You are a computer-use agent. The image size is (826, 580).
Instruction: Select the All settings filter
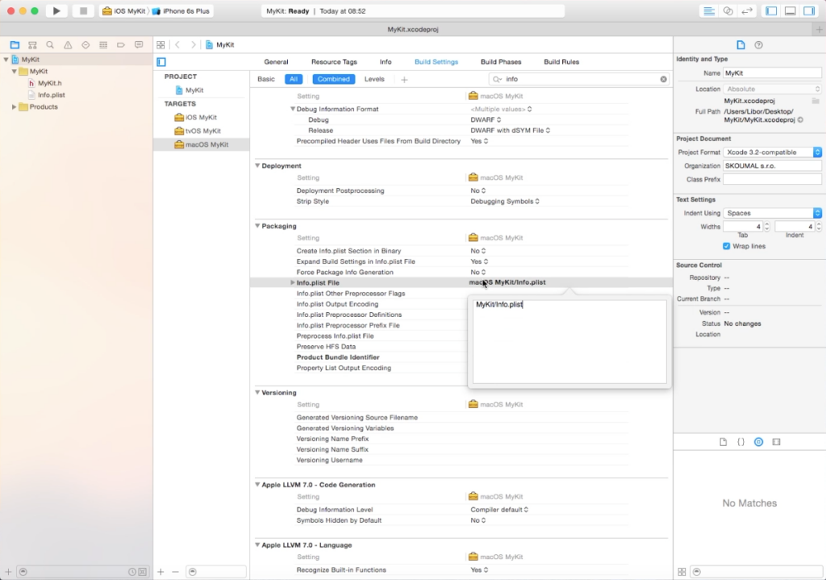294,79
